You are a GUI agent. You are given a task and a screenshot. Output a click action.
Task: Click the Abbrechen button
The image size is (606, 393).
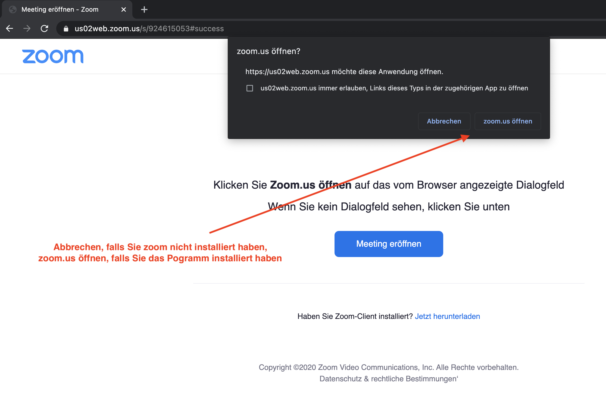click(x=444, y=121)
